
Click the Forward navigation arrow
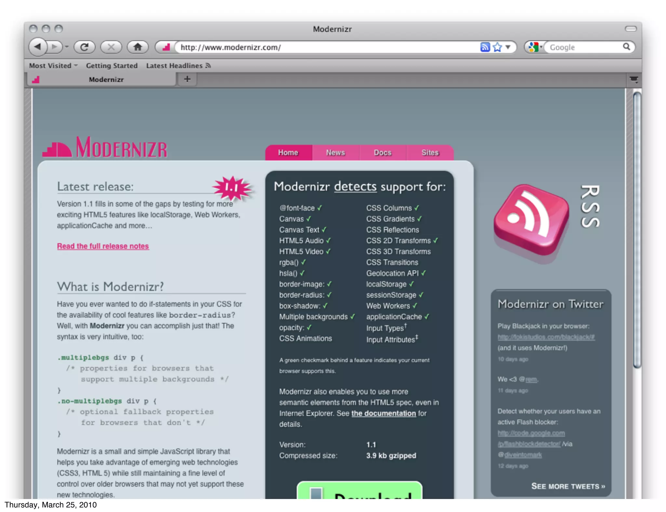(54, 47)
